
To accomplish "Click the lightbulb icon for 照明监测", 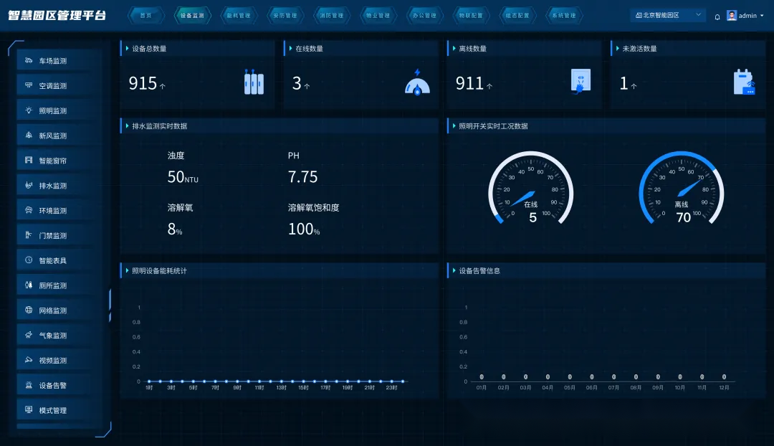I will [29, 110].
